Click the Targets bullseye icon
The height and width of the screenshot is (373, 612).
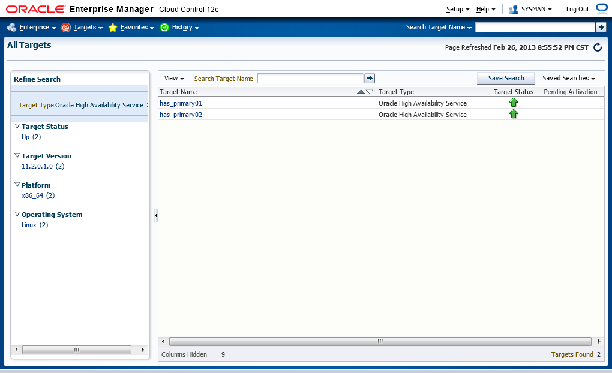click(66, 28)
